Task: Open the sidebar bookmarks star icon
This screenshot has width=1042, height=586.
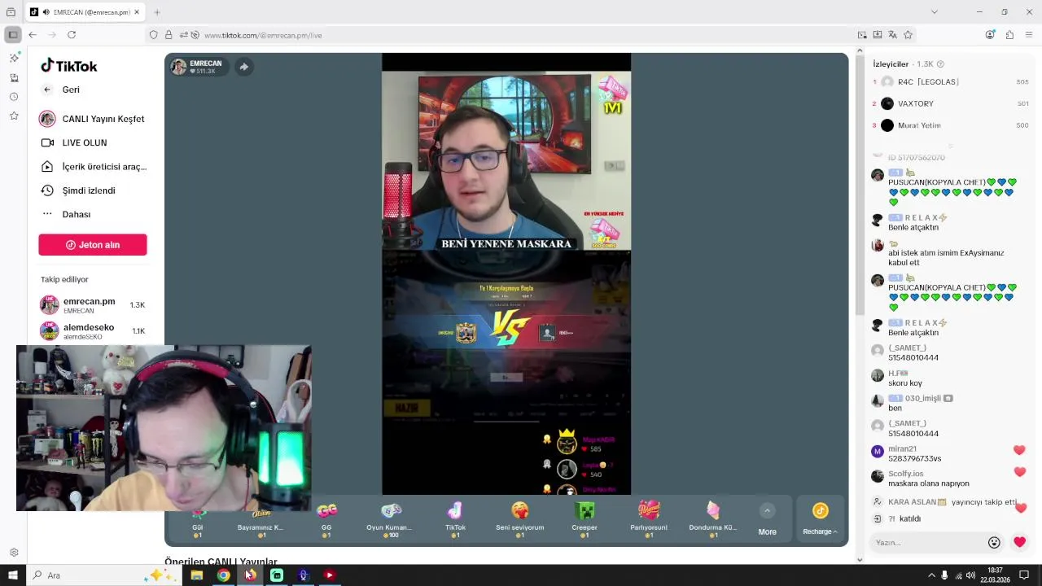Action: pyautogui.click(x=13, y=116)
